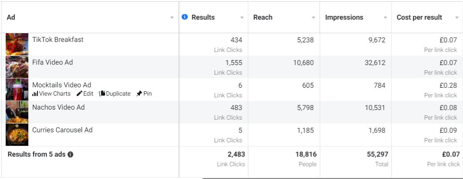The image size is (463, 179).
Task: Open the Fifa Video Ad name
Action: coord(53,62)
